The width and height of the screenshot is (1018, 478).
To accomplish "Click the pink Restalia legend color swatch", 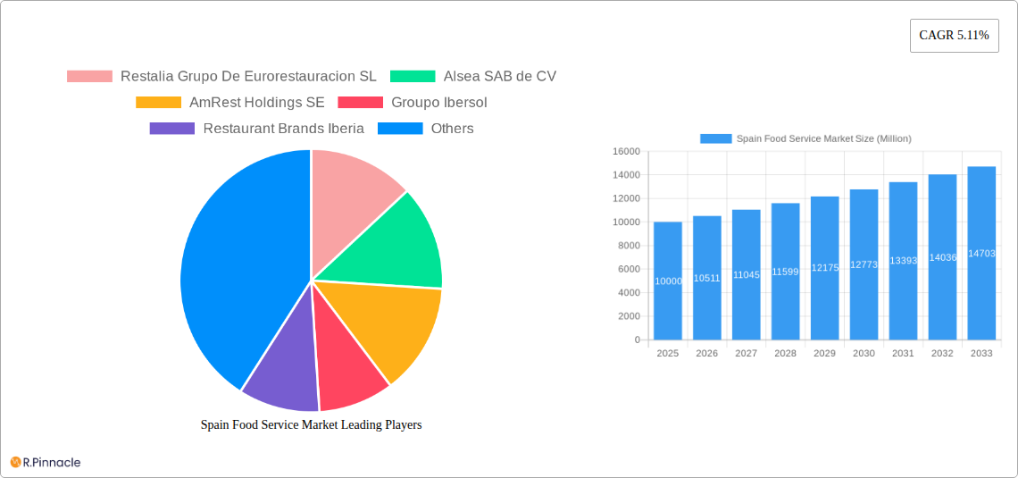I will 89,76.
